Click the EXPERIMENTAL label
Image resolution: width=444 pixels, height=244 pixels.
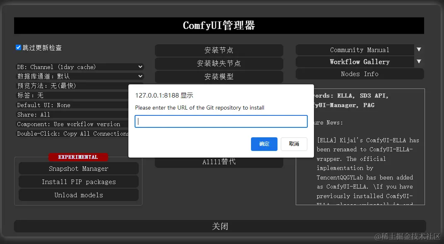point(78,157)
